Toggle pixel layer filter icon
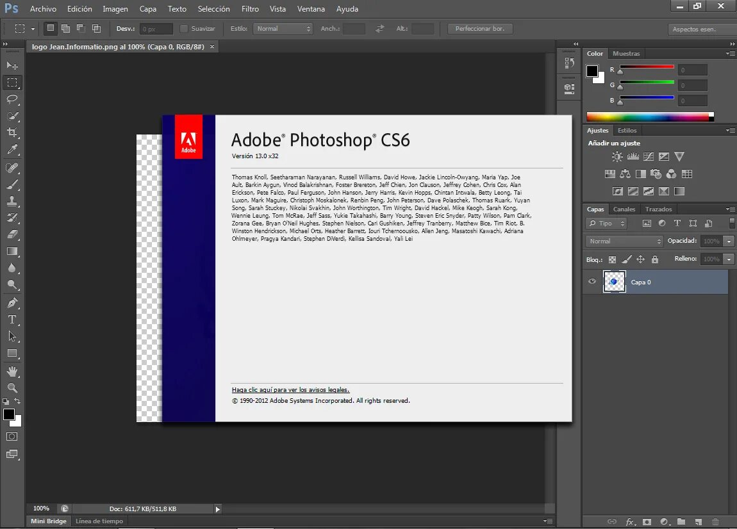The width and height of the screenshot is (737, 529). 647,224
